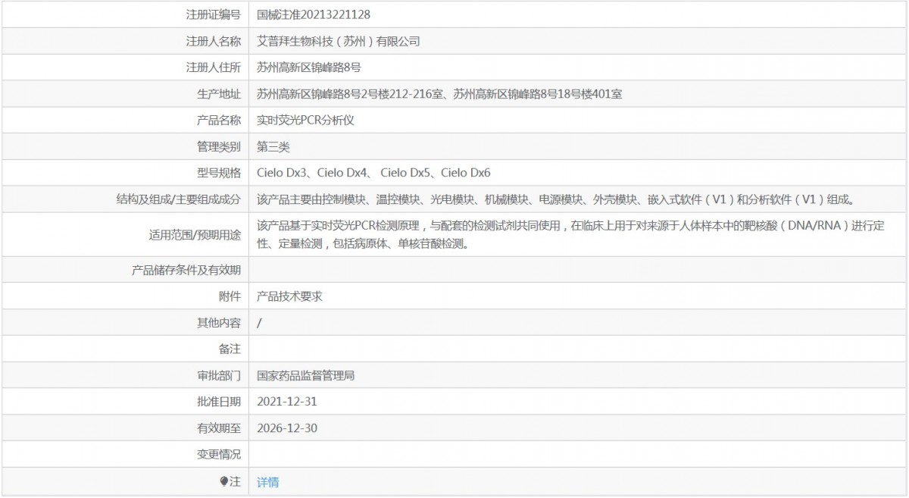
Task: Select company name 艾普拜生物科技（苏州）有限公司
Action: (x=339, y=41)
